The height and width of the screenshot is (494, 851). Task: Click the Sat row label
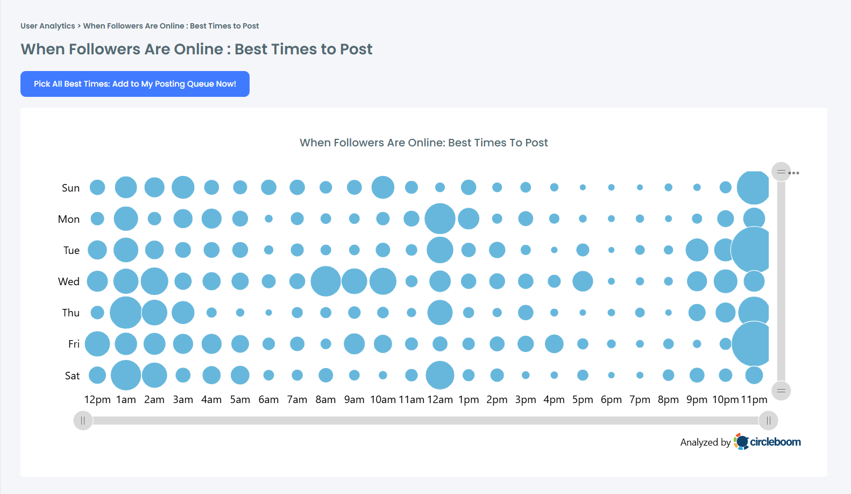tap(72, 376)
